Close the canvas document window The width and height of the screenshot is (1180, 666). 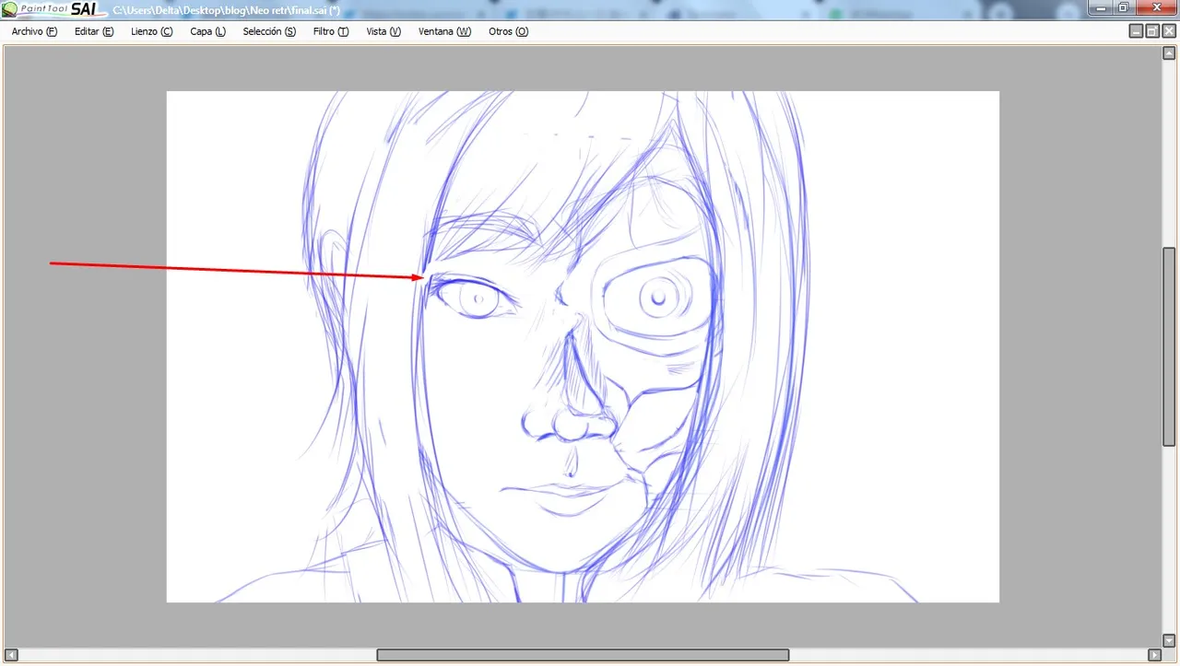(x=1167, y=31)
